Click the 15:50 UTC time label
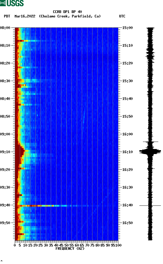This screenshot has height=264, width=163. (x=127, y=116)
